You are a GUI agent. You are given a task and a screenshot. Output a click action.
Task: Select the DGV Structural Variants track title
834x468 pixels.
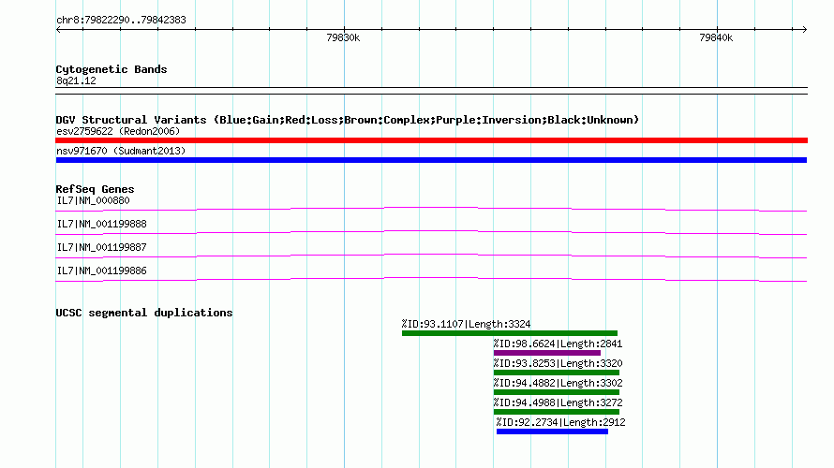348,120
